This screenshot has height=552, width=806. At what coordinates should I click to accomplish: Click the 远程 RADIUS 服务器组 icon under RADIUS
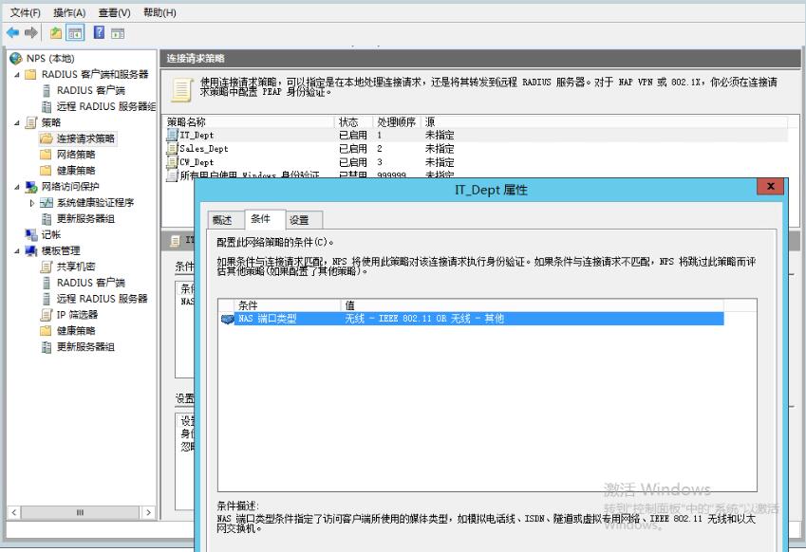47,106
